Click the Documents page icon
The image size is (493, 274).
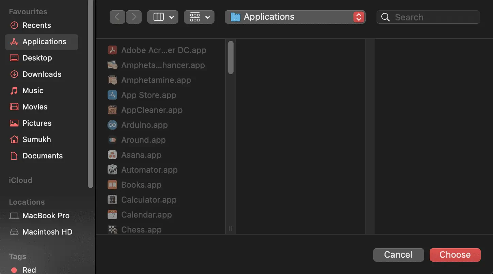tap(14, 156)
